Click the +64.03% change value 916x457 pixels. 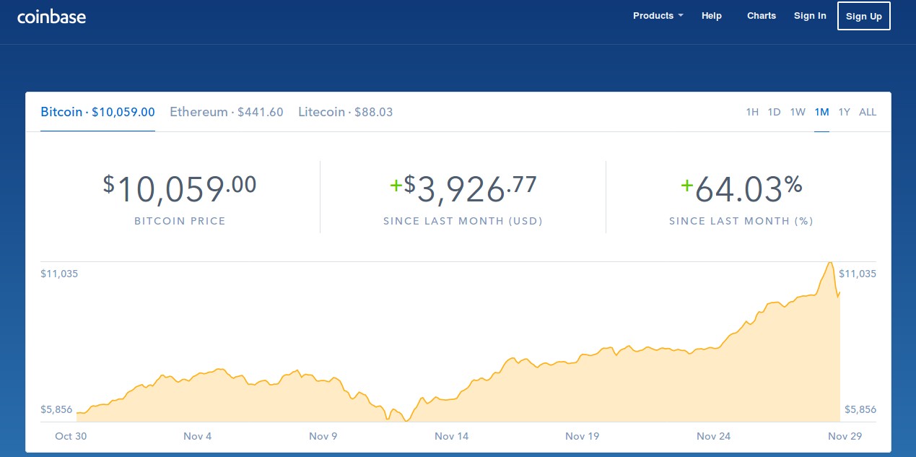tap(741, 189)
